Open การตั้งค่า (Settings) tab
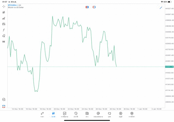The height and width of the screenshot is (122, 174). (x=132, y=115)
